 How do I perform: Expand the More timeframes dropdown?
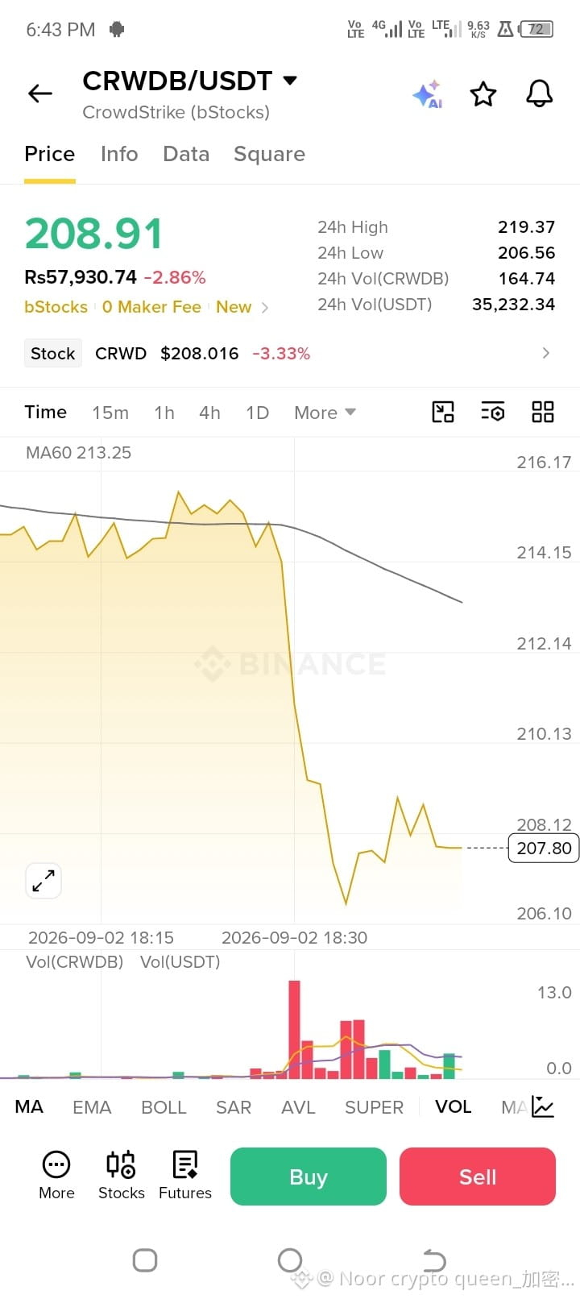click(325, 413)
